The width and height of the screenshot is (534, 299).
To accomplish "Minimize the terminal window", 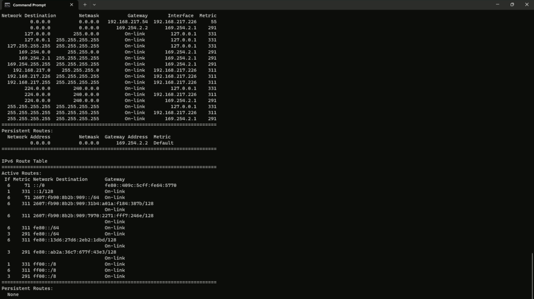I will click(x=497, y=4).
